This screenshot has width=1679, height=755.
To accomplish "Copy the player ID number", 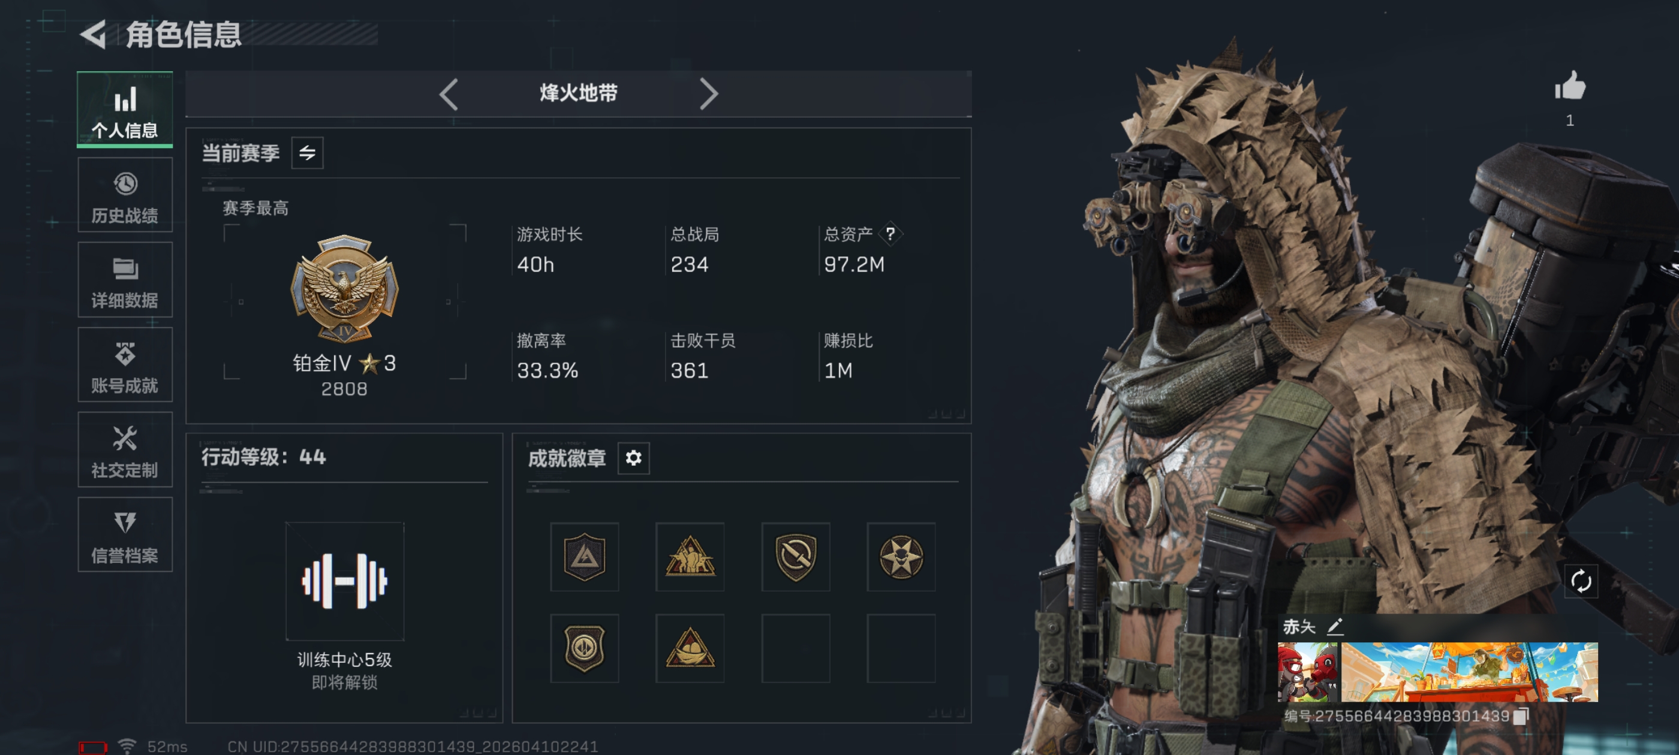I will click(x=1521, y=716).
